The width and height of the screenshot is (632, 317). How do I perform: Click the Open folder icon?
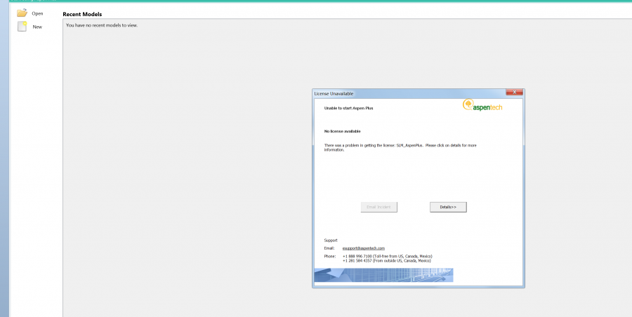click(x=22, y=13)
